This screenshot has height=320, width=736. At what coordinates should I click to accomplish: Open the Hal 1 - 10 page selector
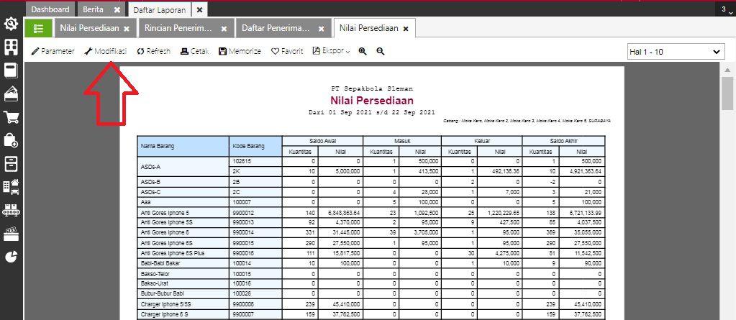tap(676, 52)
